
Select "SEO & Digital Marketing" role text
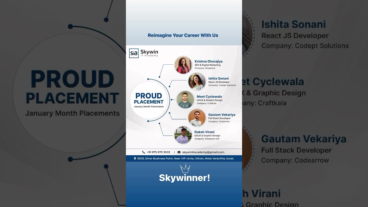click(208, 65)
